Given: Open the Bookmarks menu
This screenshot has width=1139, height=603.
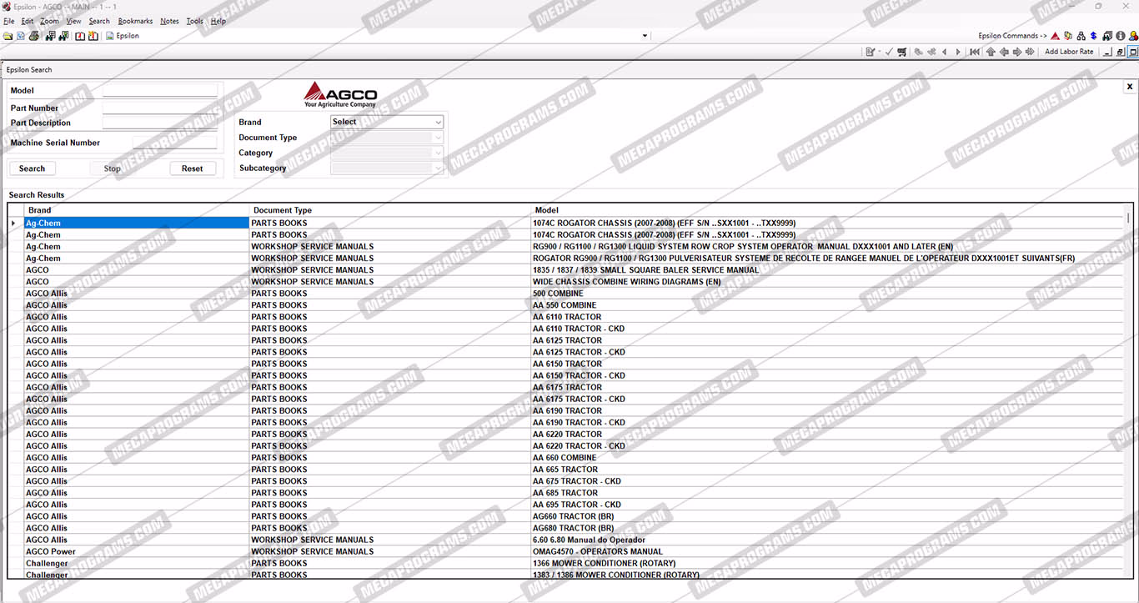Looking at the screenshot, I should tap(135, 21).
